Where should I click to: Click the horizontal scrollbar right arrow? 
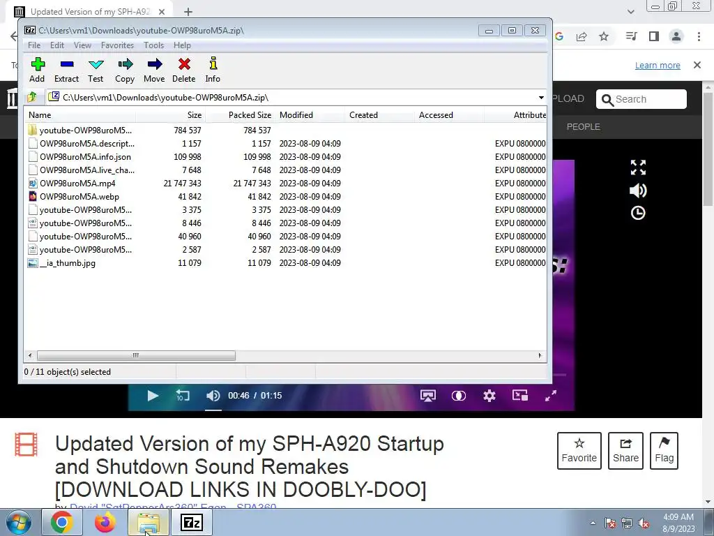tap(540, 355)
